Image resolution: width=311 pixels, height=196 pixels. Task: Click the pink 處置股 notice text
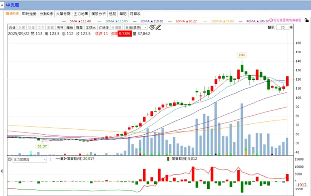(287, 20)
